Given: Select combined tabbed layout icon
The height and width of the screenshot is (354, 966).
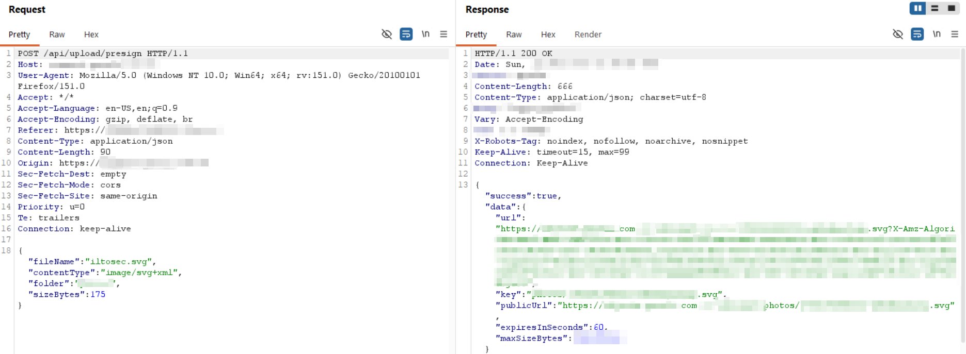Looking at the screenshot, I should pos(952,8).
